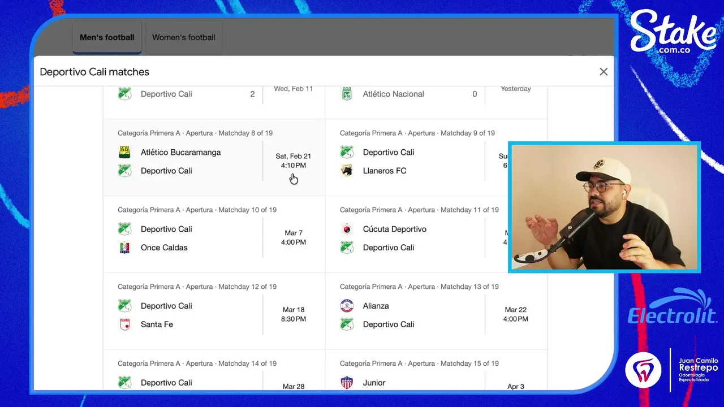Open Alianza team name
724x407 pixels.
coord(376,306)
